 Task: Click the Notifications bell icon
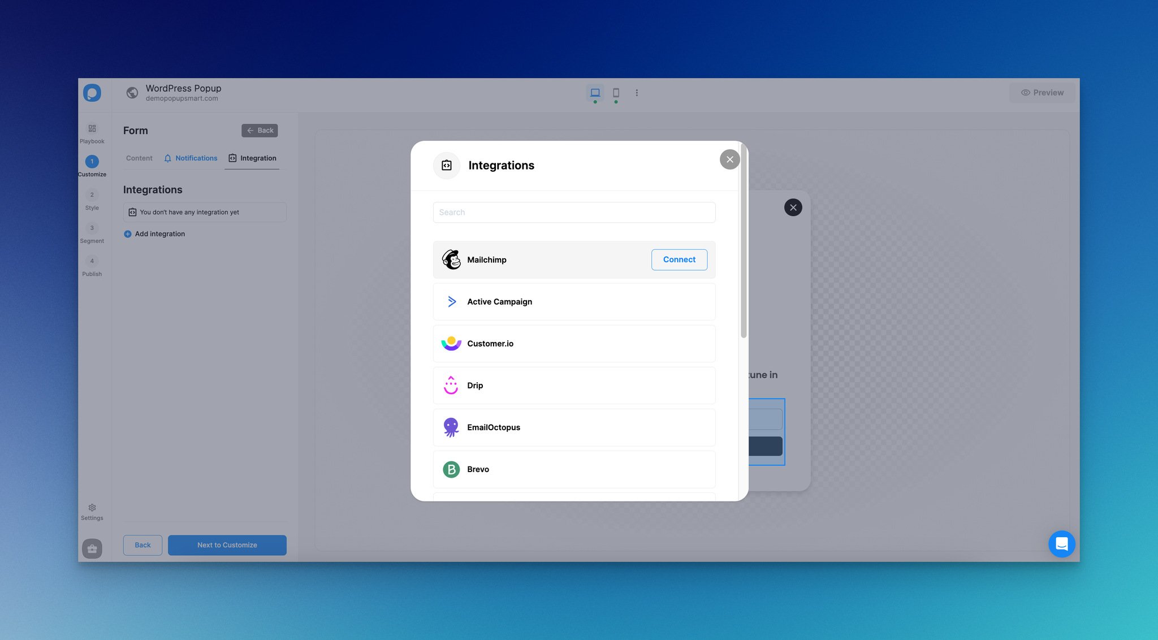pyautogui.click(x=167, y=158)
